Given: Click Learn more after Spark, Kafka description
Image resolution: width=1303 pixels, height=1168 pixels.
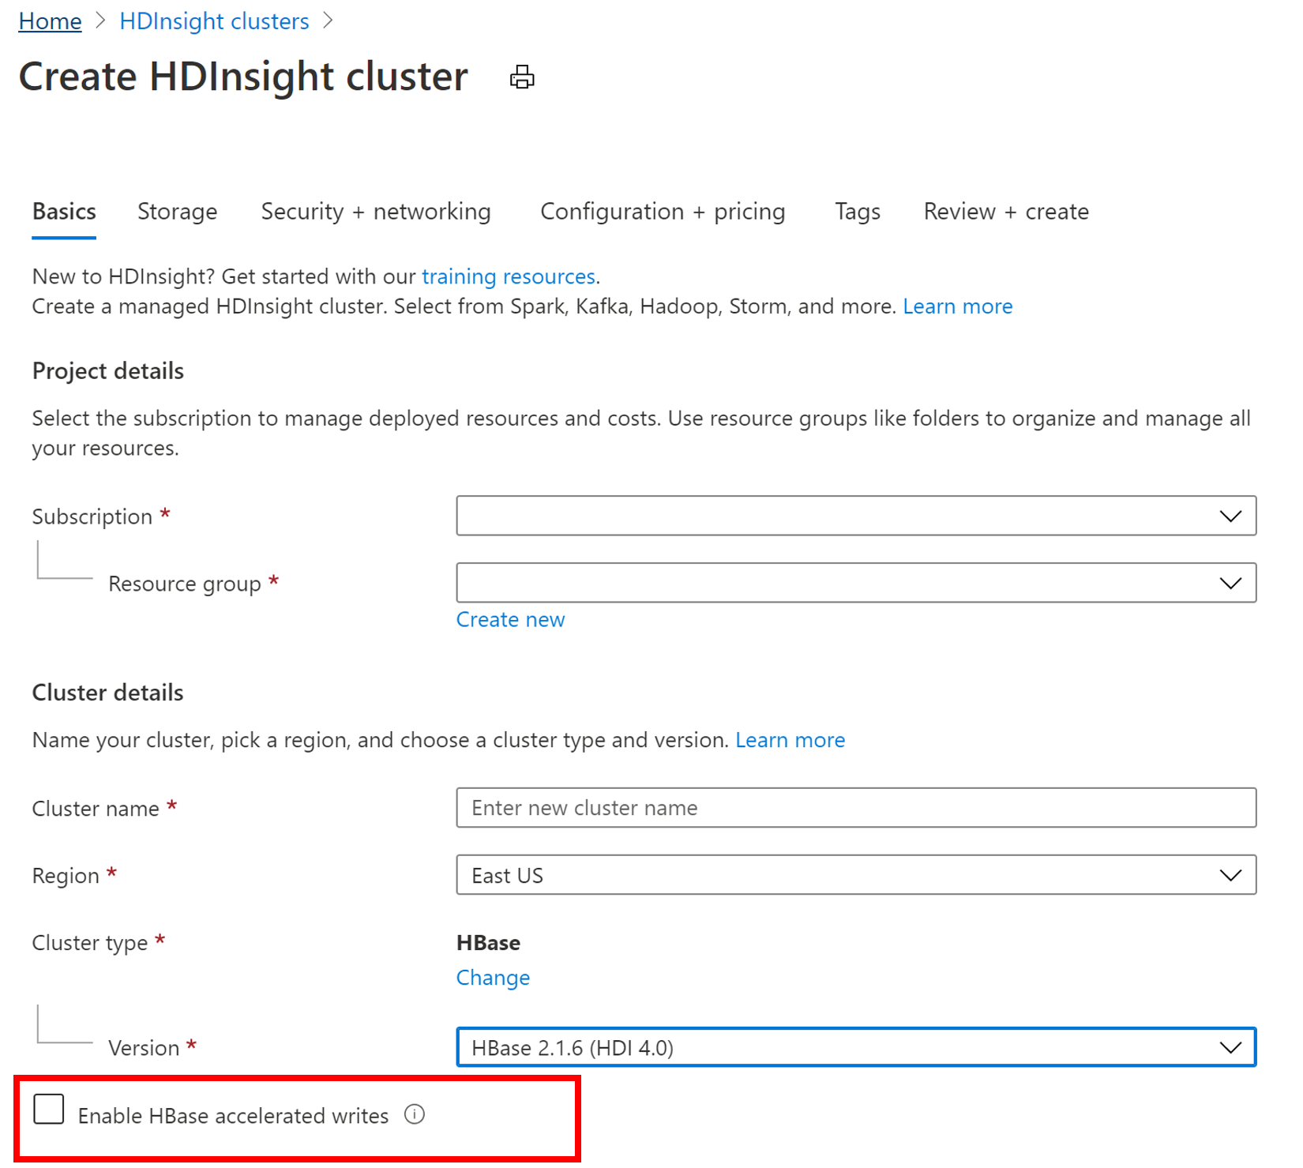Looking at the screenshot, I should coord(957,306).
